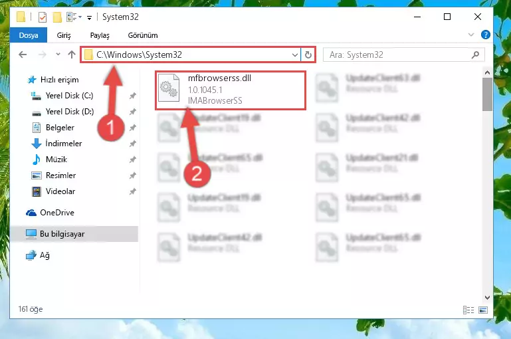Click the vertical scrollbar down arrow

tap(487, 297)
